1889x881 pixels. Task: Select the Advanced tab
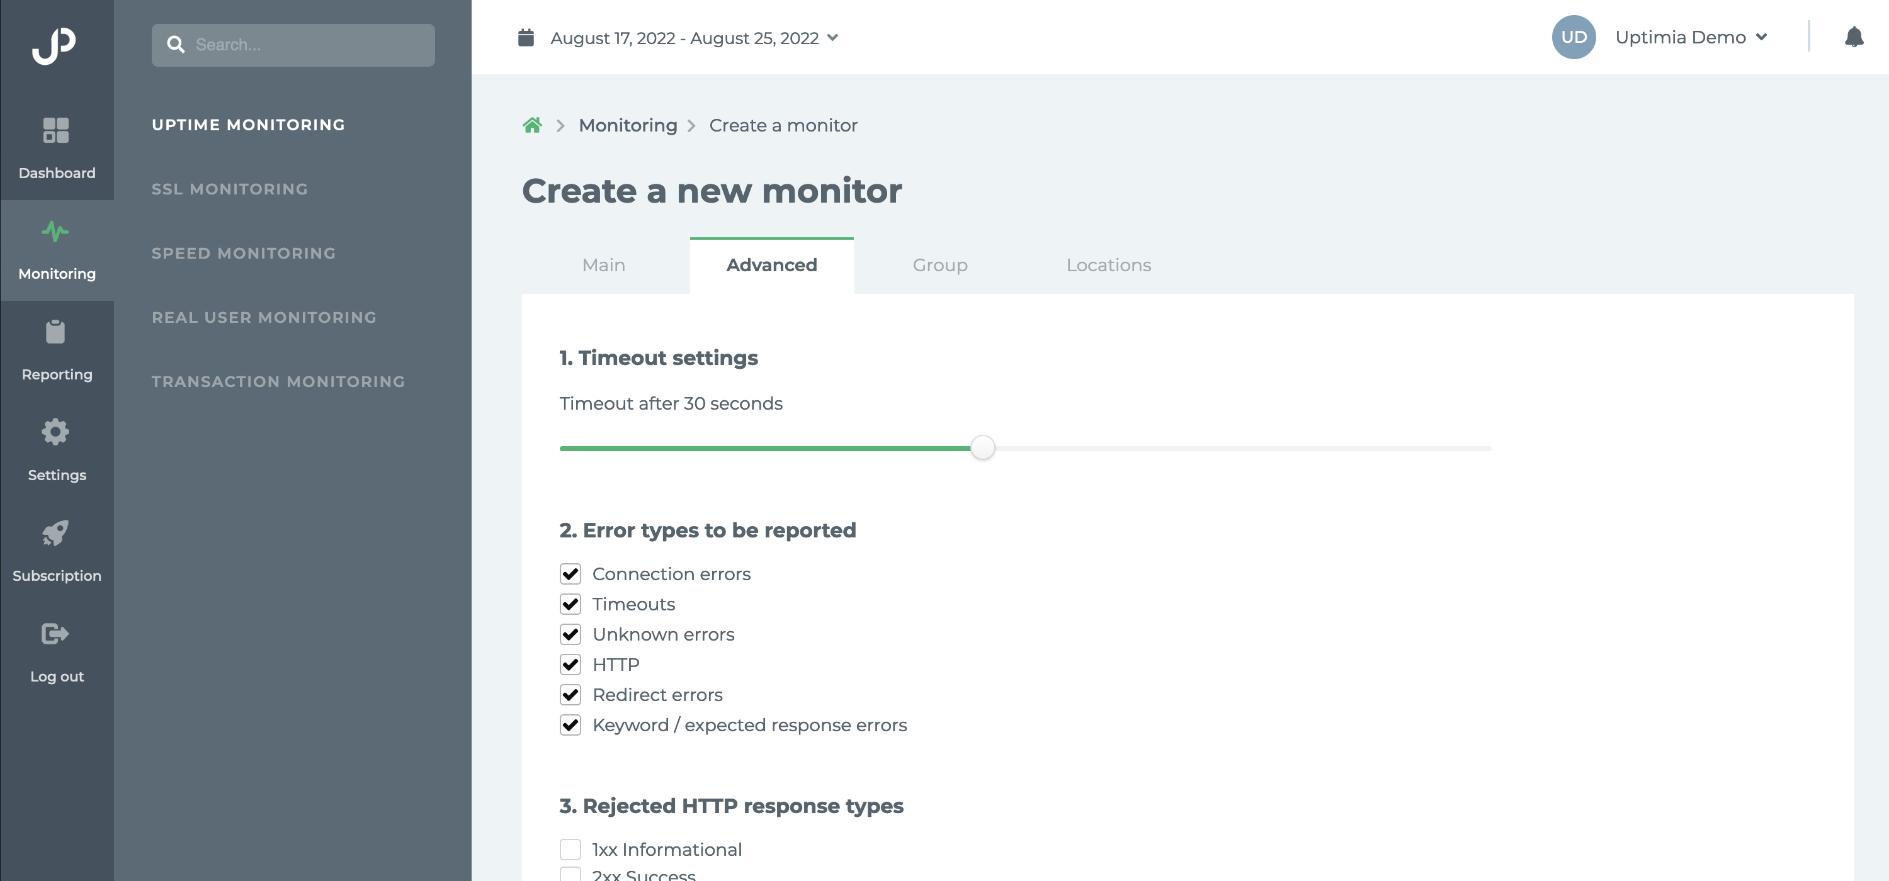click(771, 266)
